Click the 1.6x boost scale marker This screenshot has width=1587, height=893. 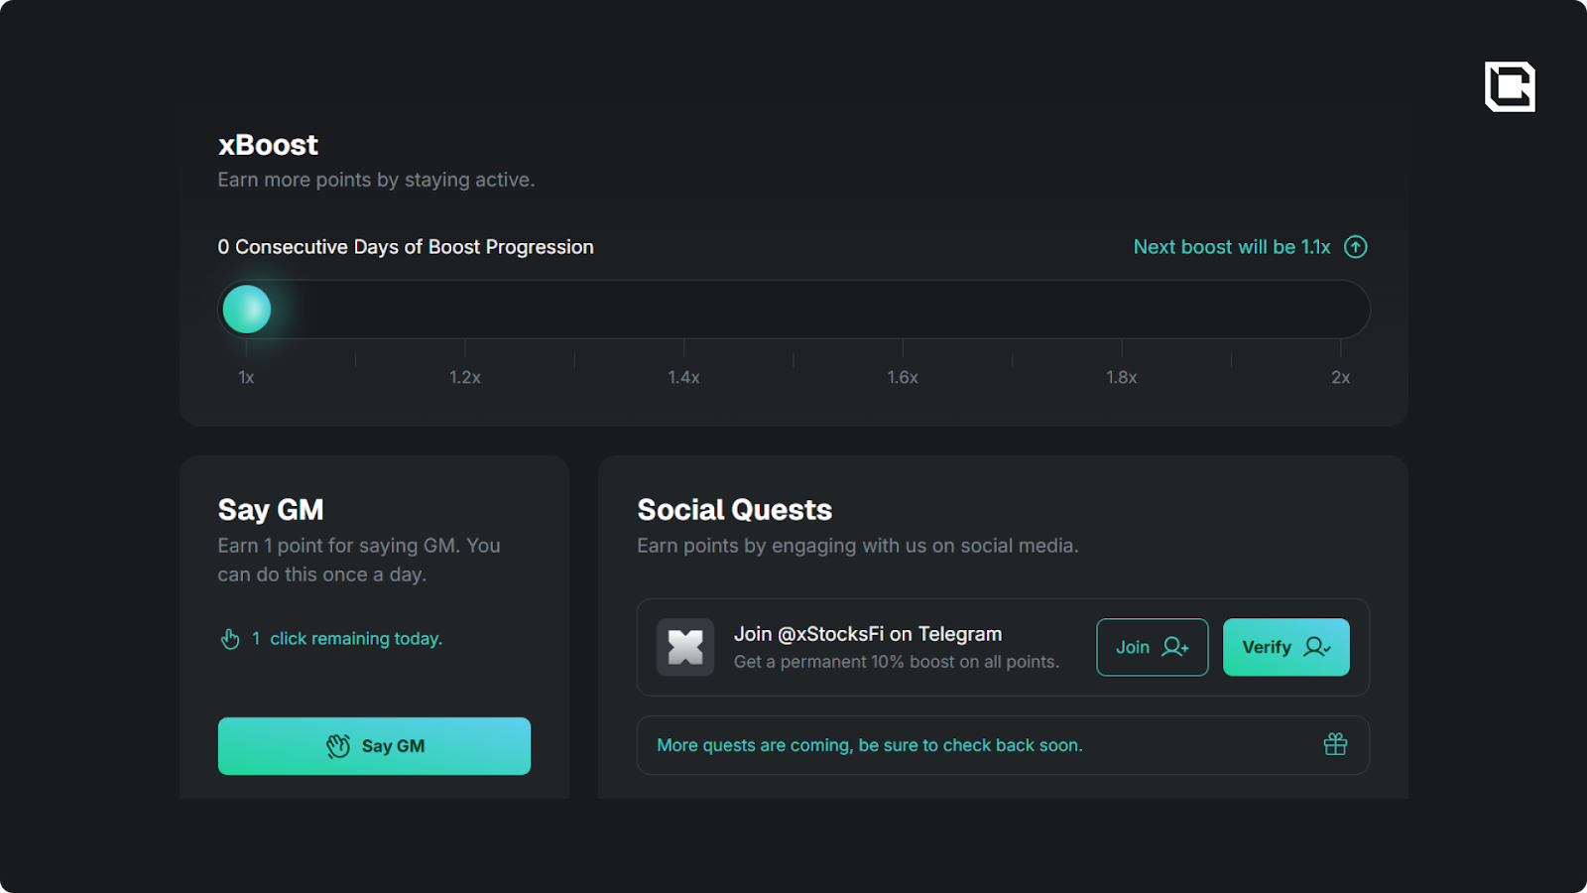903,377
